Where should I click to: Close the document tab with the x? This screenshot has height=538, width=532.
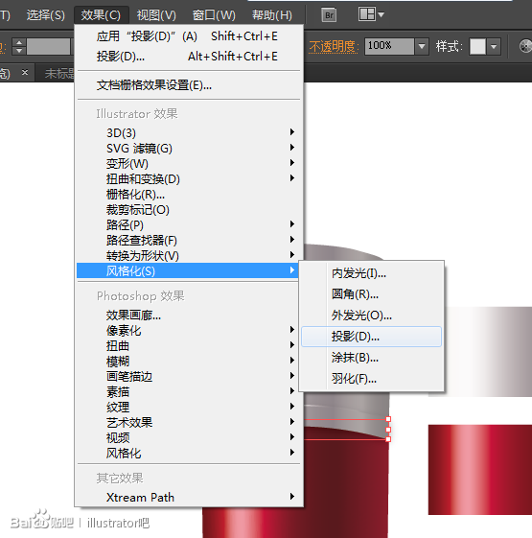coord(25,72)
